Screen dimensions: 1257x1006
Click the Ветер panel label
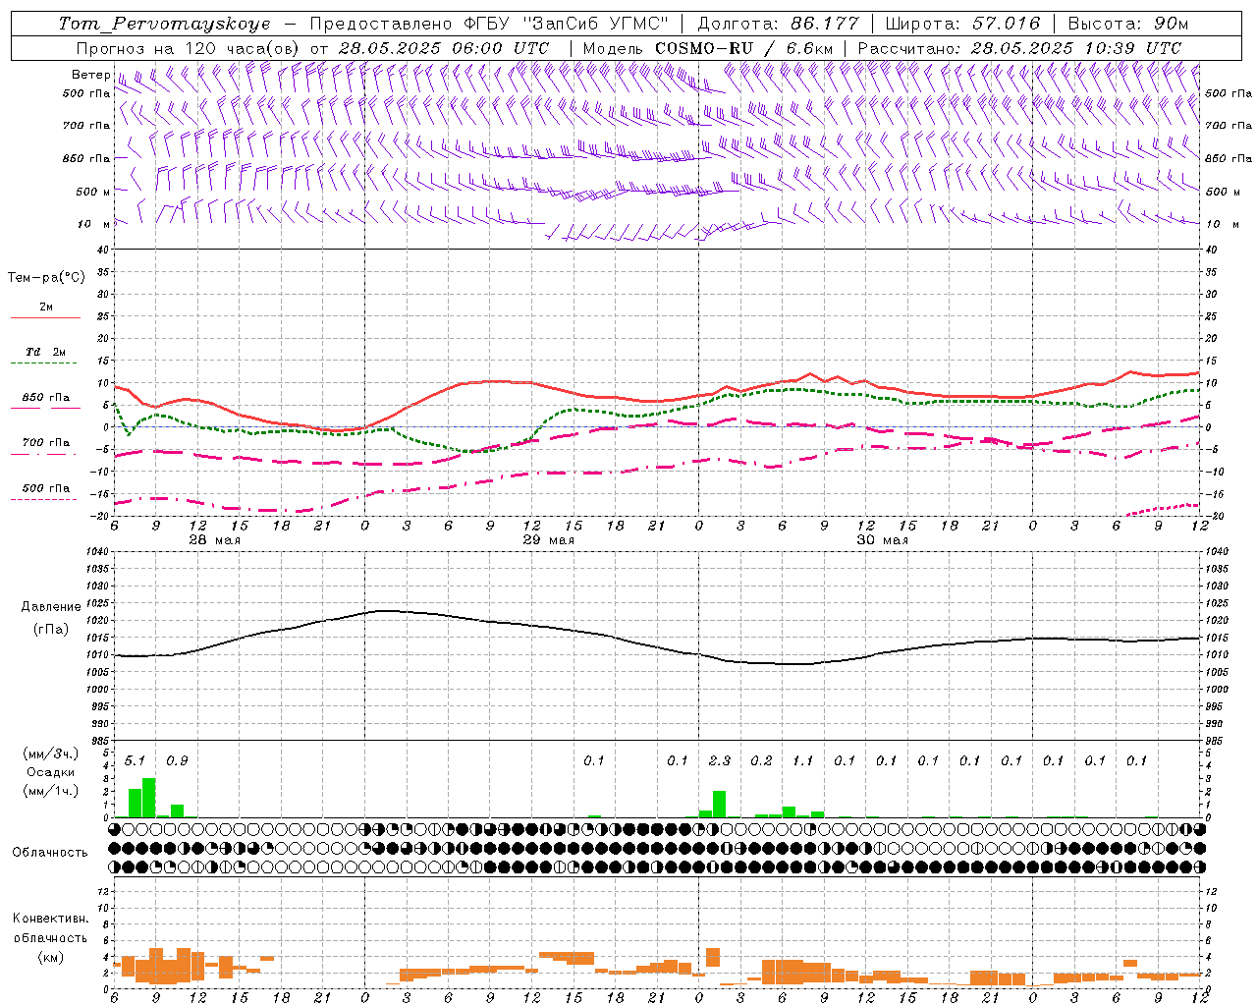tap(90, 75)
